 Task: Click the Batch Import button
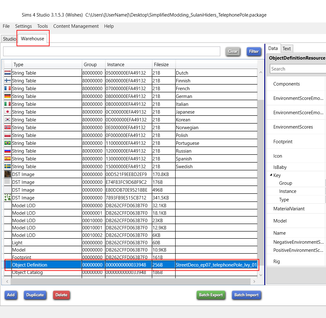(246, 295)
